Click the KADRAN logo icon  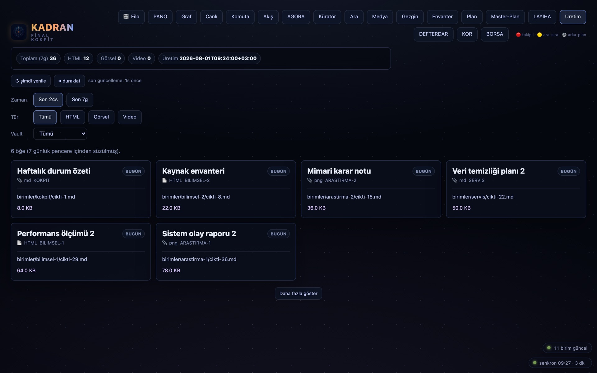(x=19, y=32)
